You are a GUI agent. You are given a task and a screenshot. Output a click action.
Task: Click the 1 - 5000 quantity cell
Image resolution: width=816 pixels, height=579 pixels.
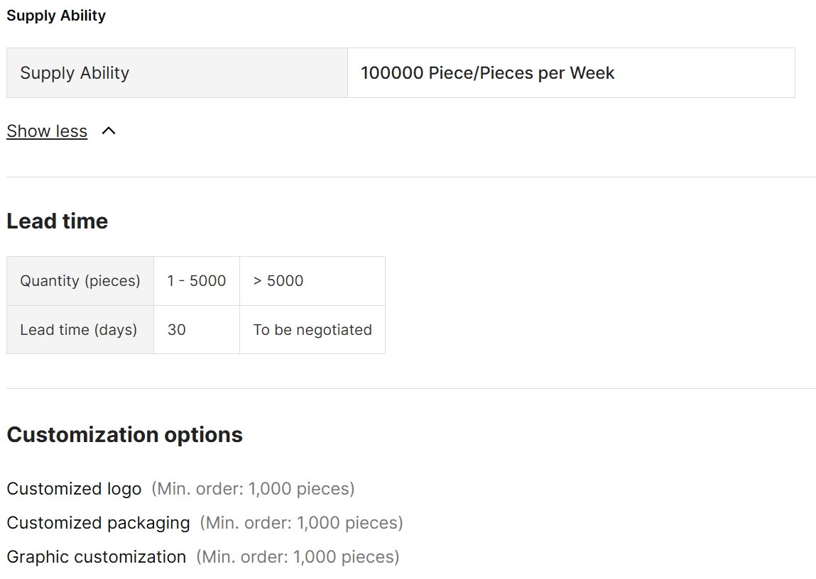pyautogui.click(x=196, y=281)
